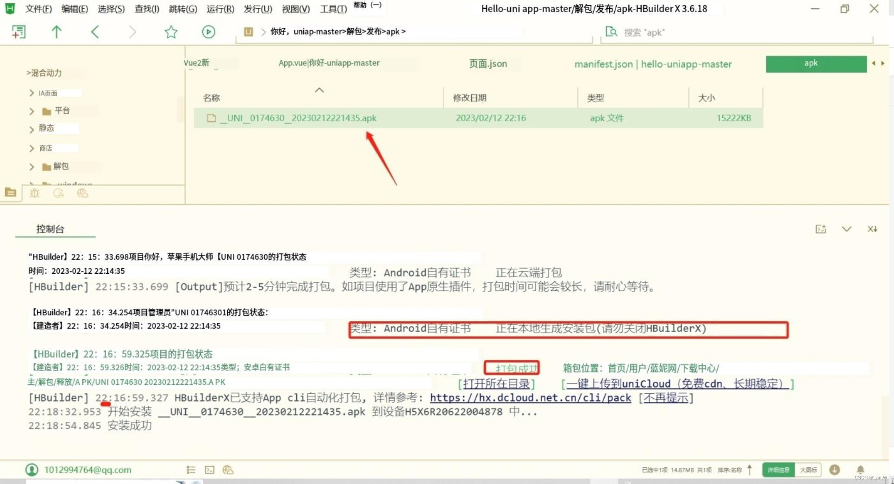The width and height of the screenshot is (894, 484).
Task: Open project explorer folder icon
Action: pyautogui.click(x=10, y=192)
